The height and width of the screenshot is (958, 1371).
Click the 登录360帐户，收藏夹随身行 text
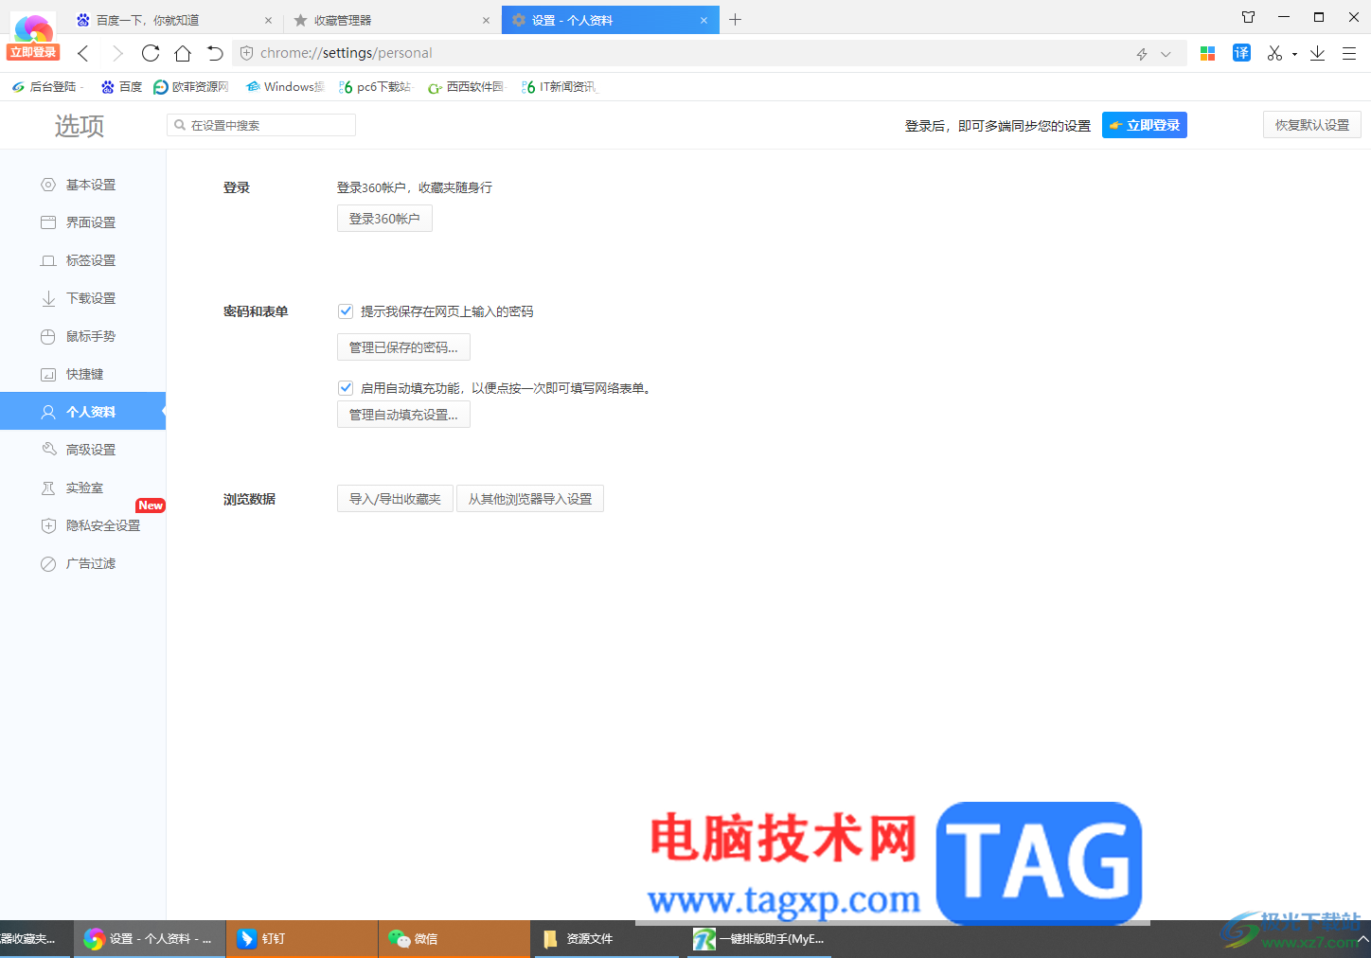415,187
